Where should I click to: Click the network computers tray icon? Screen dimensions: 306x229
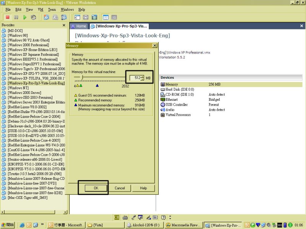click(x=263, y=225)
